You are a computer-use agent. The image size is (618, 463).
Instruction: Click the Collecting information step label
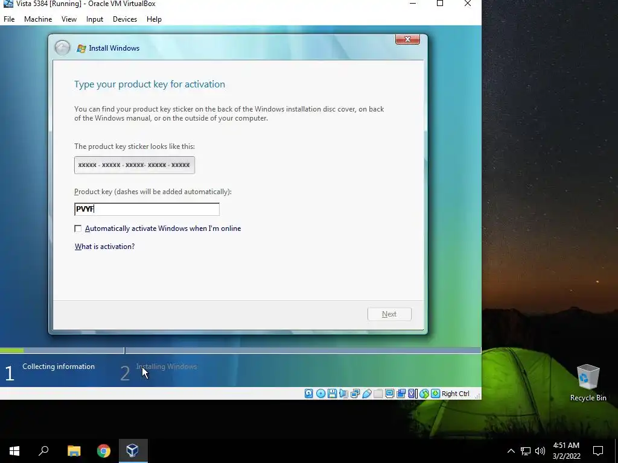59,367
